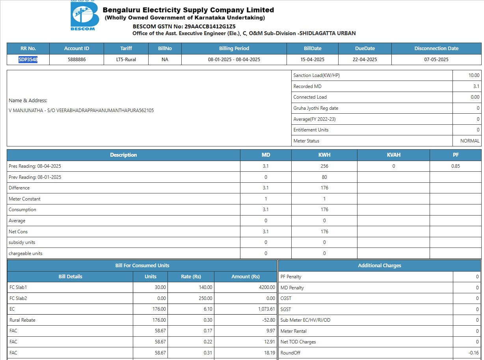484x360 pixels.
Task: Click the PF Penalty label
Action: coord(291,277)
